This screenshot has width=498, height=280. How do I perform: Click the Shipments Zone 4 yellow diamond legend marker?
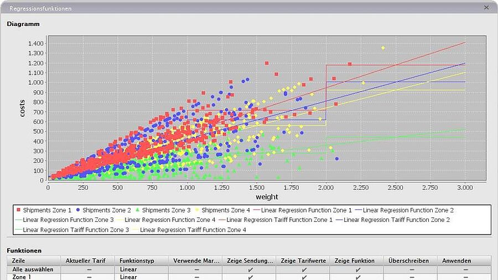tap(196, 210)
